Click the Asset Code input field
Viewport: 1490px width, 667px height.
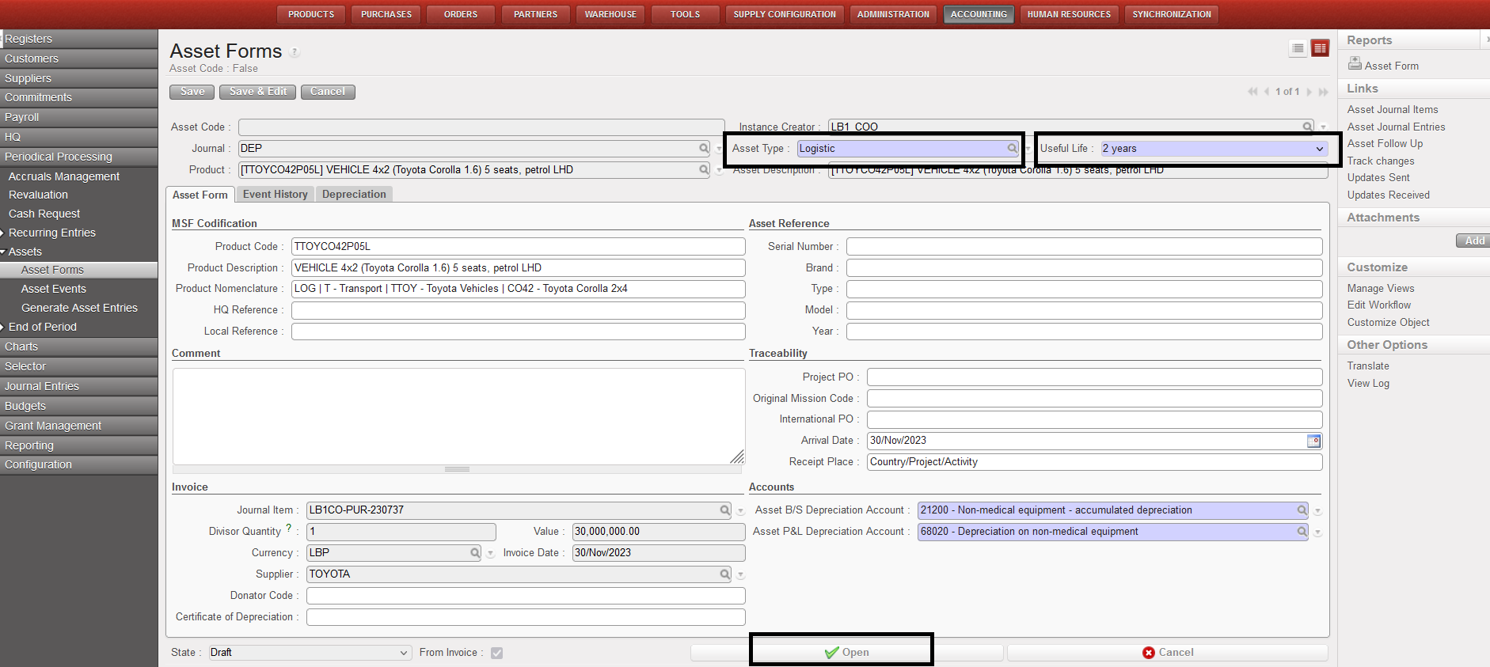click(481, 127)
